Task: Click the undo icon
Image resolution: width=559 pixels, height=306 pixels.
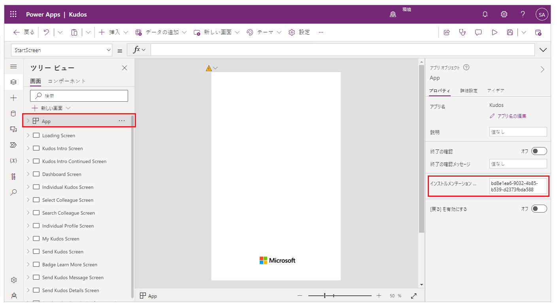Action: pyautogui.click(x=46, y=32)
